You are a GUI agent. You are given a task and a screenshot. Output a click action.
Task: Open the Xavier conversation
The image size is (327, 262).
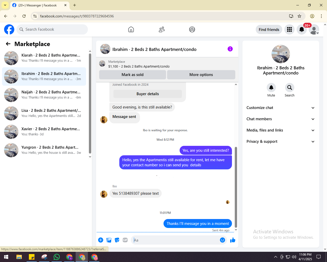click(x=44, y=132)
